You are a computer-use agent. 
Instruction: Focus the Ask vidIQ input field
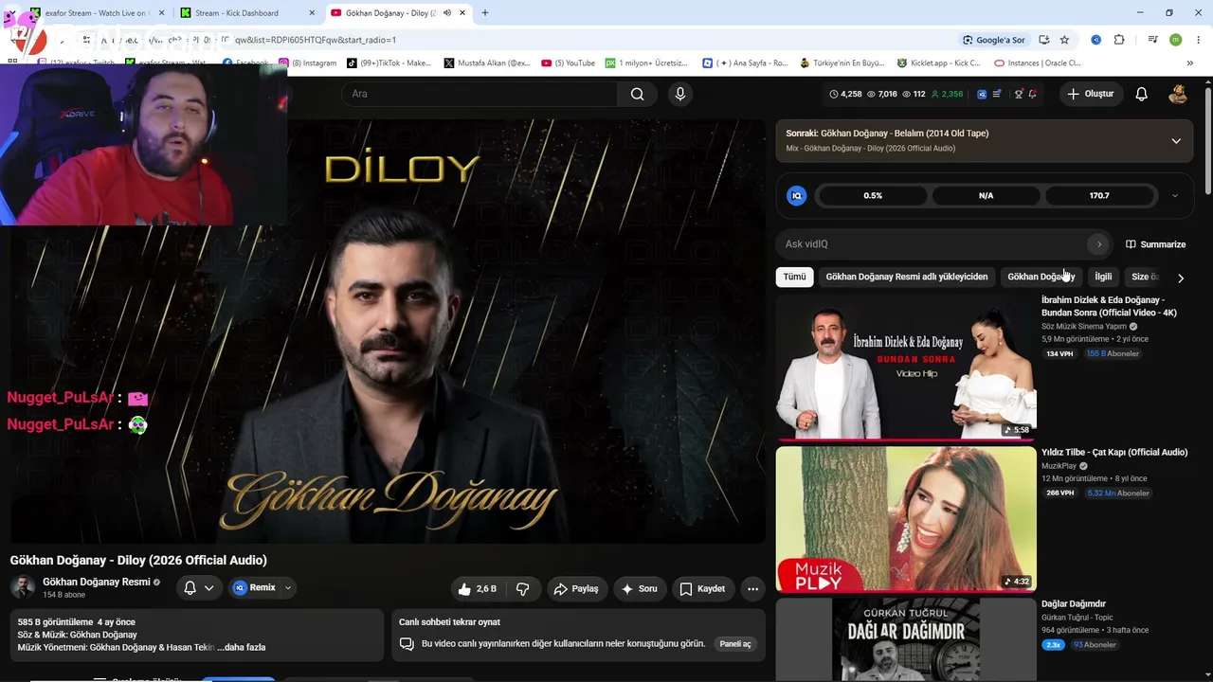(x=933, y=243)
